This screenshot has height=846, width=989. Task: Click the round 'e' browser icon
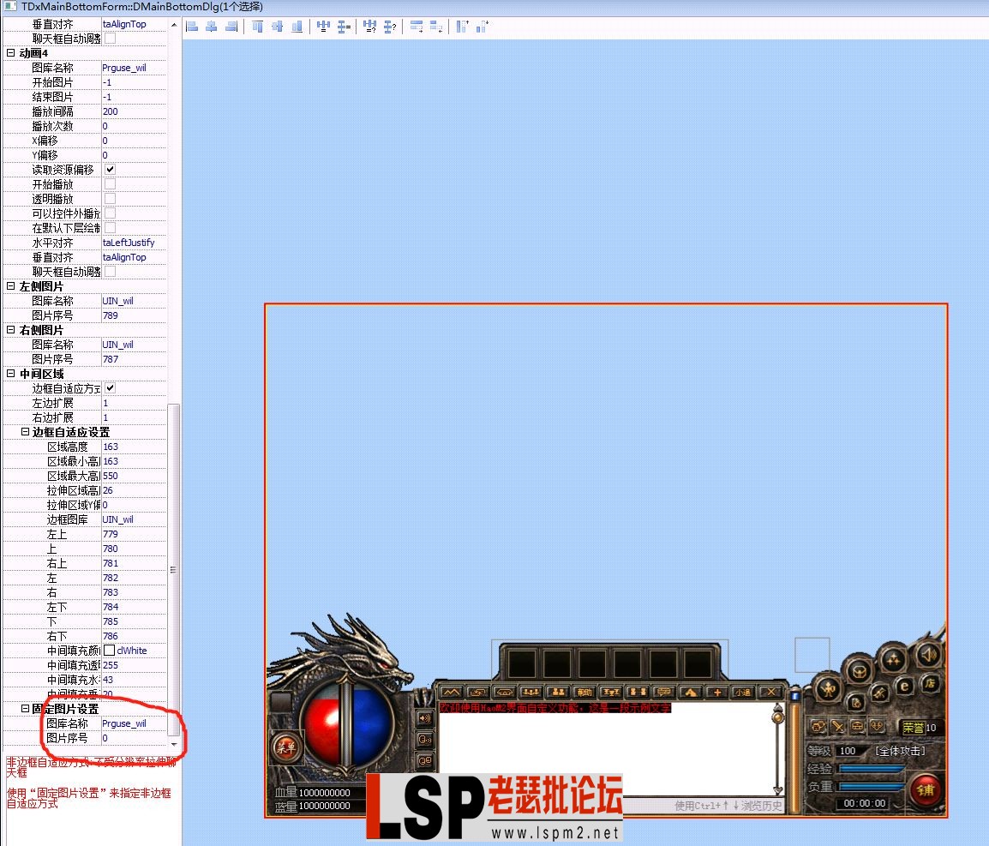click(x=904, y=686)
